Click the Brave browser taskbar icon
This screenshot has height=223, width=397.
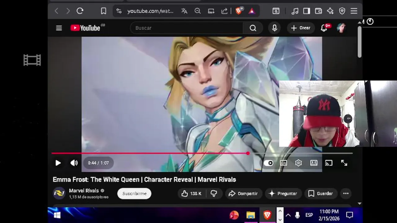pos(267,215)
